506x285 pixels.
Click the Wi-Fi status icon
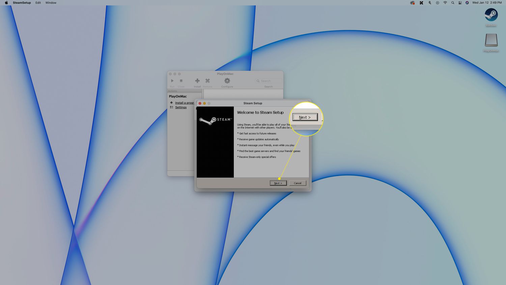(x=445, y=3)
